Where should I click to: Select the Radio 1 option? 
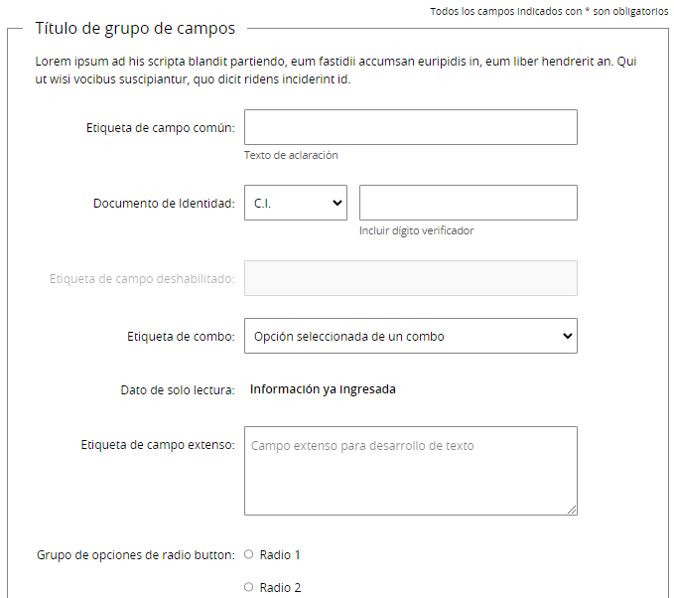(249, 554)
